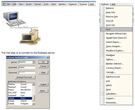Click the application list scroll-down arrow
The width and height of the screenshot is (135, 110).
[x=34, y=104]
